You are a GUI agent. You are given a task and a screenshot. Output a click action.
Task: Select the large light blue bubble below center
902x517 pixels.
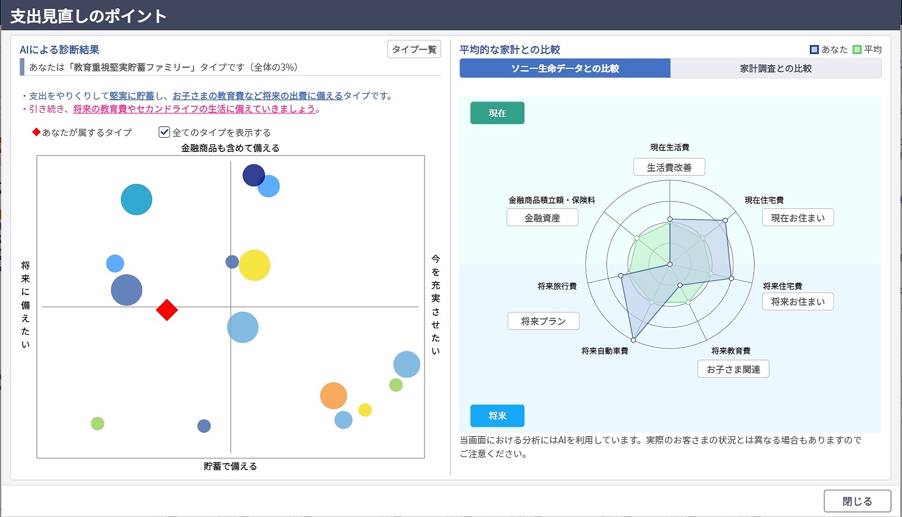pos(243,327)
